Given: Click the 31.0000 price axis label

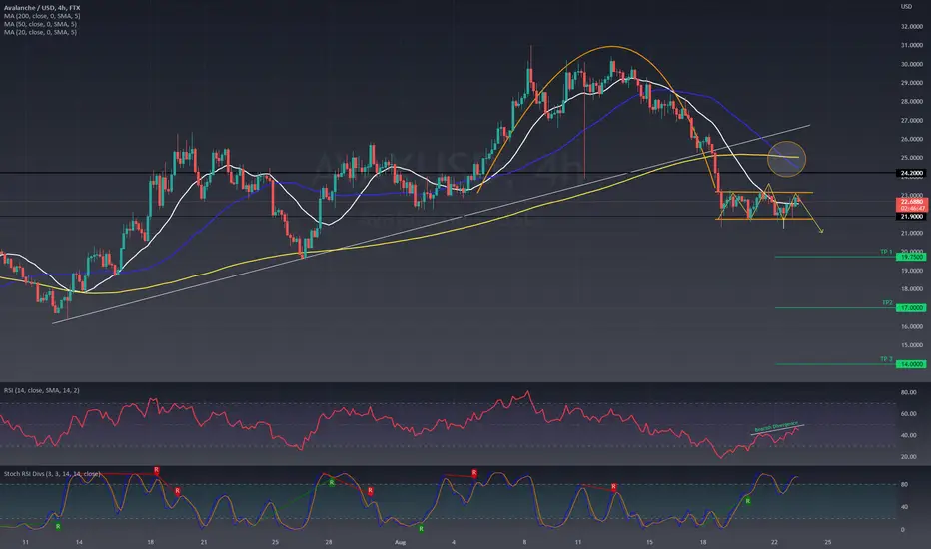Looking at the screenshot, I should click(912, 45).
